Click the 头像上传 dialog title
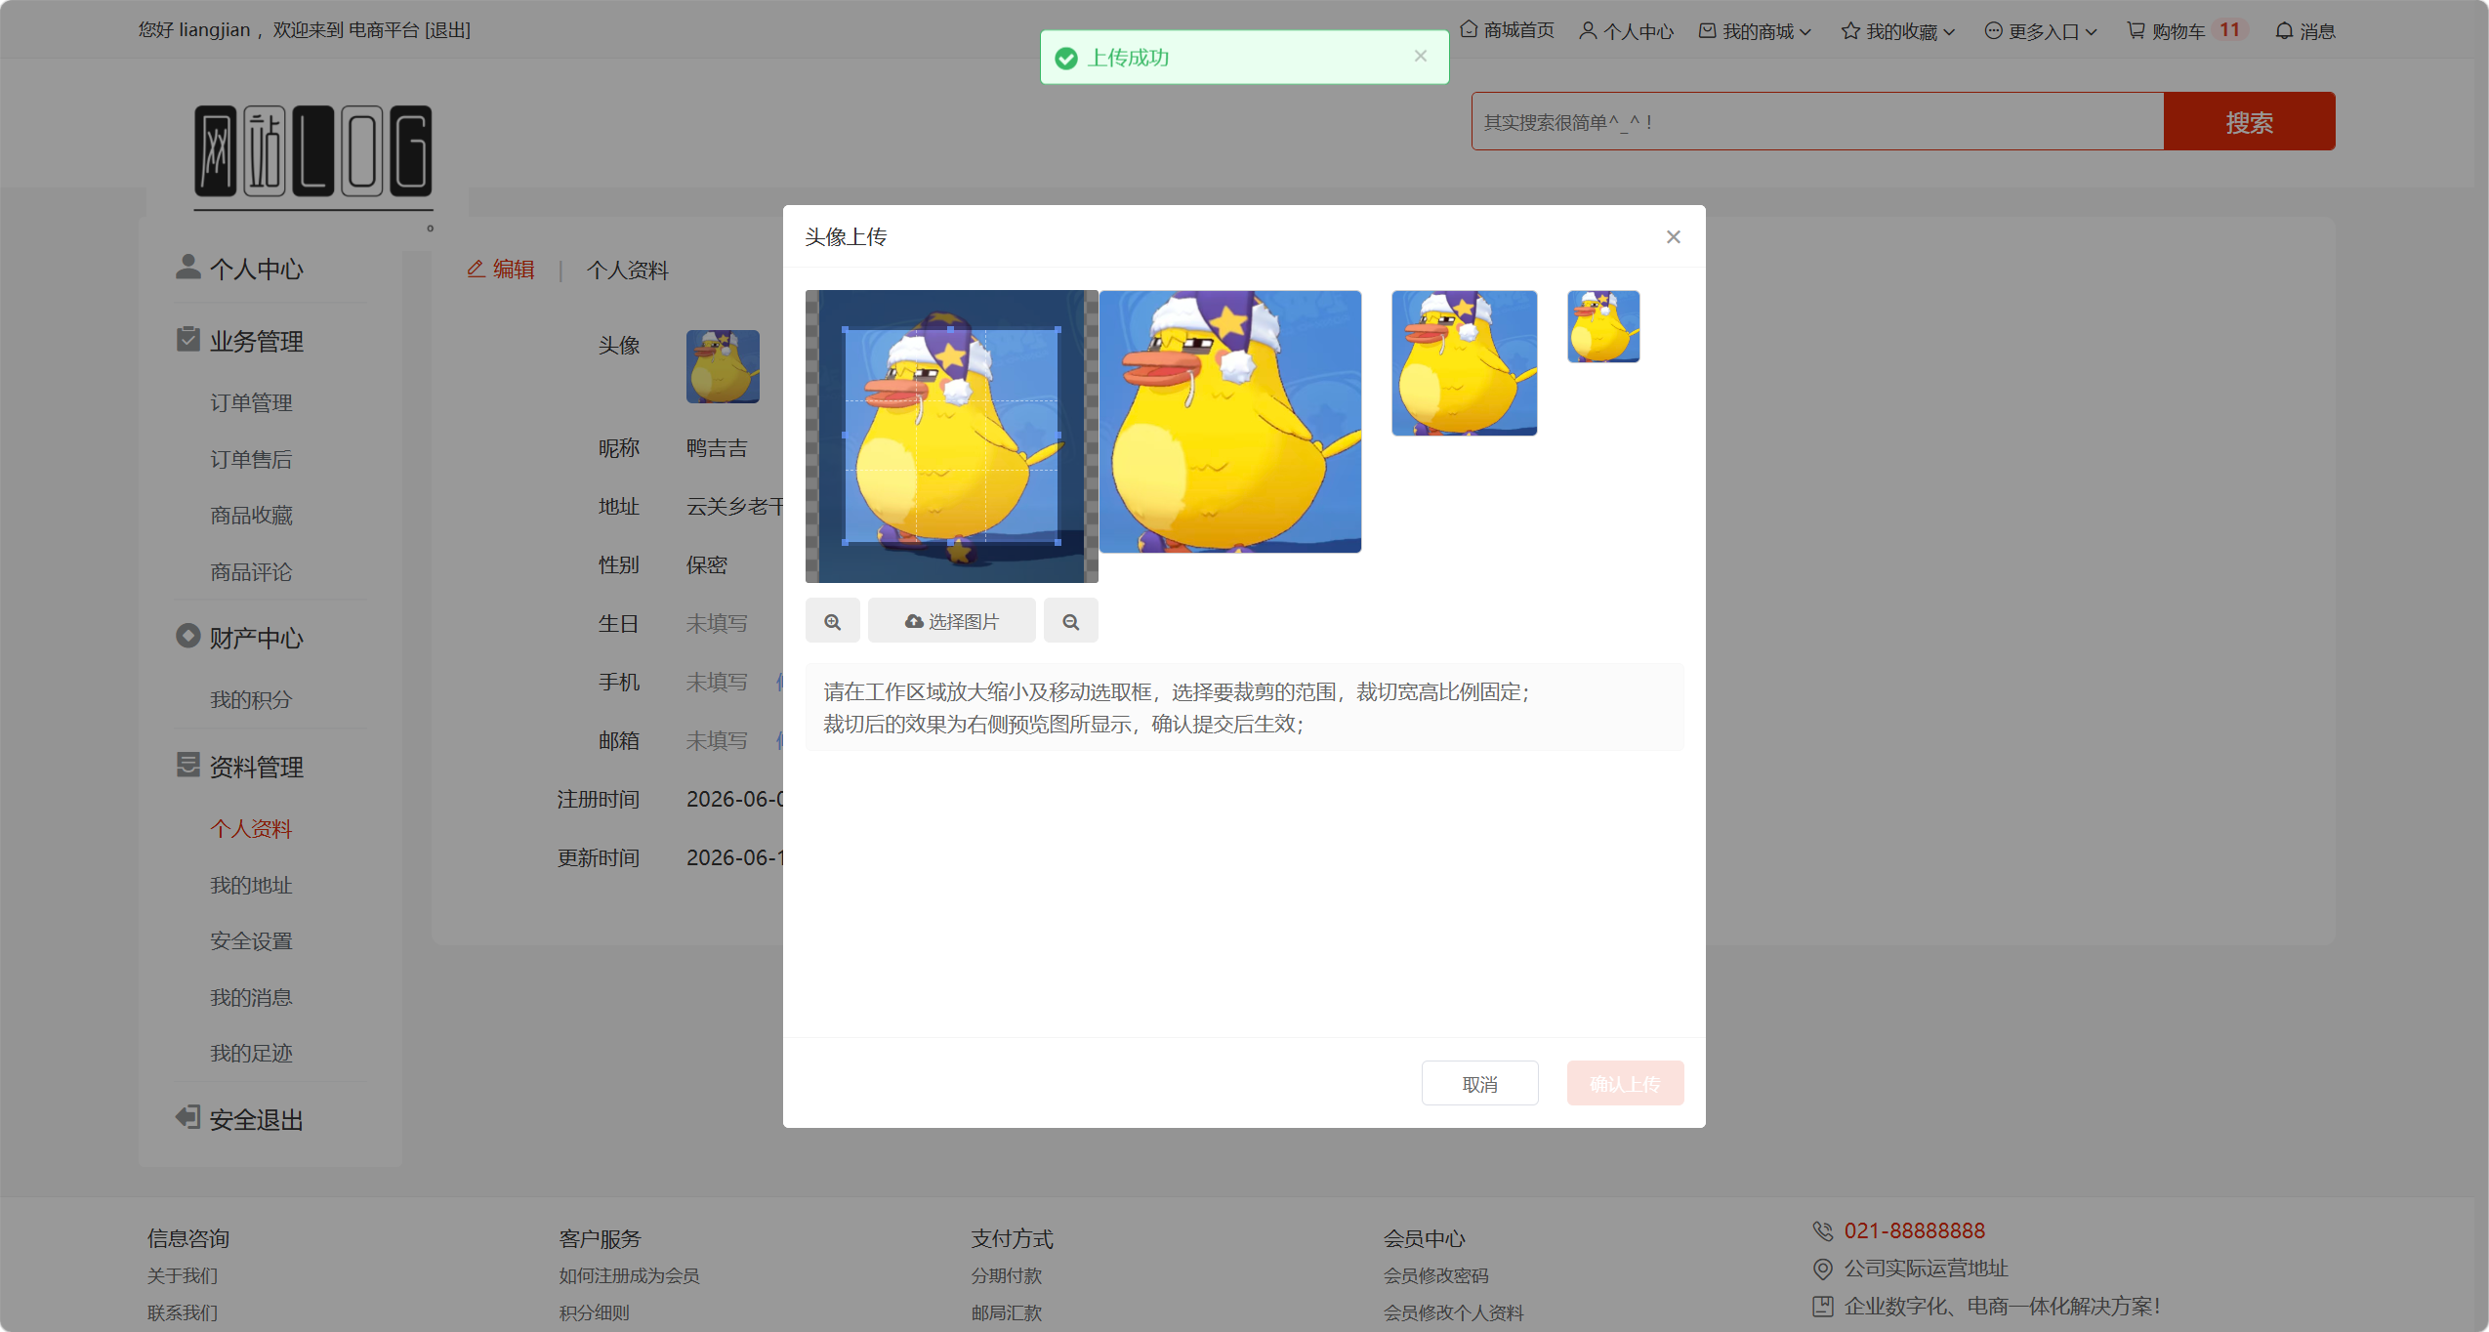The image size is (2489, 1332). pos(846,236)
